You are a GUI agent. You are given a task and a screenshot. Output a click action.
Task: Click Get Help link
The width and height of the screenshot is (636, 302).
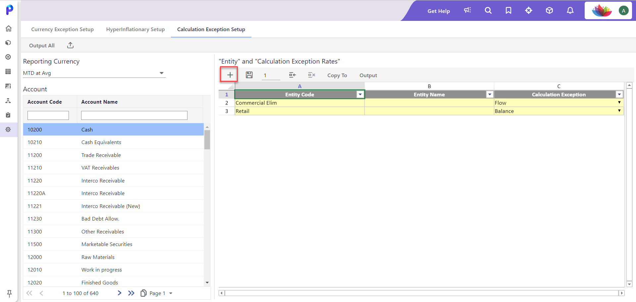coord(439,11)
